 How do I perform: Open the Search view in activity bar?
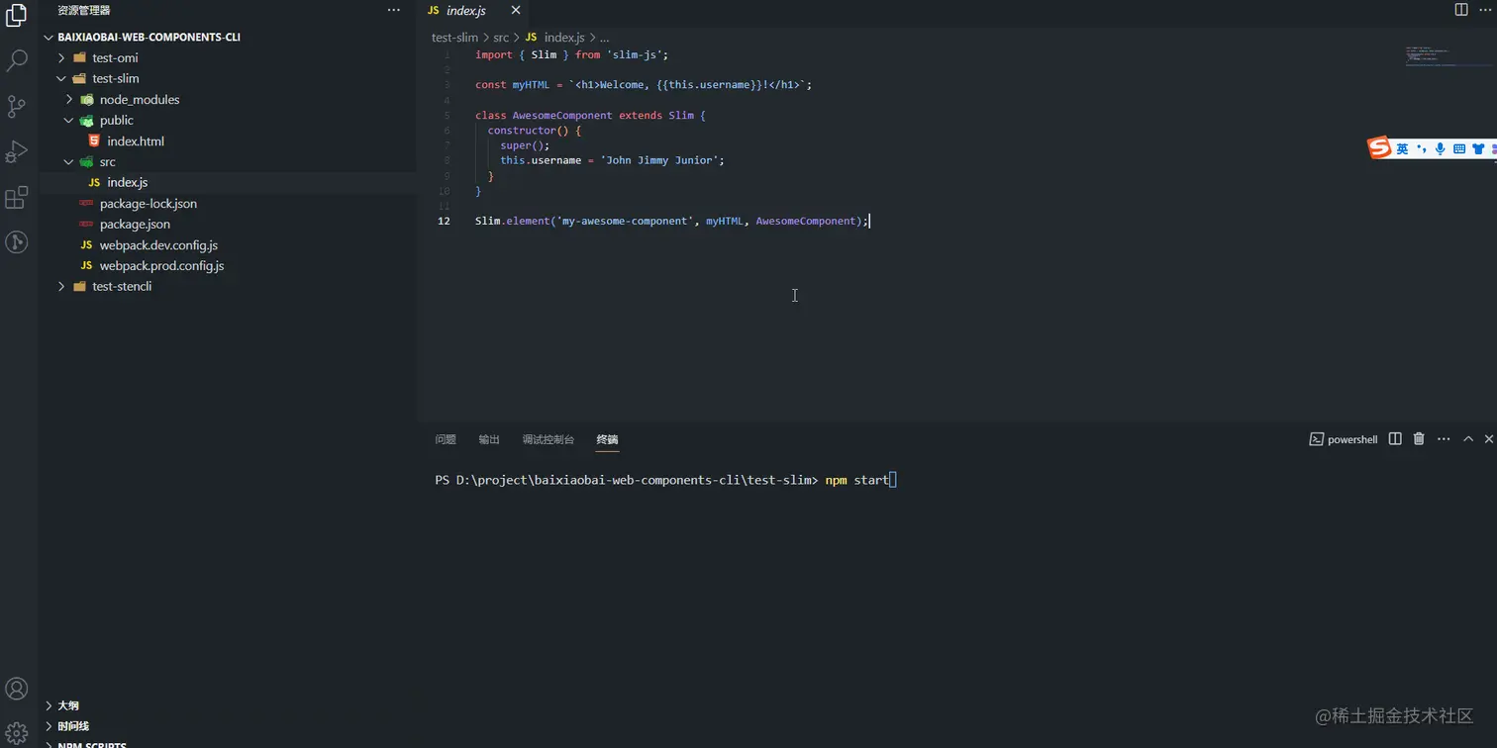point(17,61)
